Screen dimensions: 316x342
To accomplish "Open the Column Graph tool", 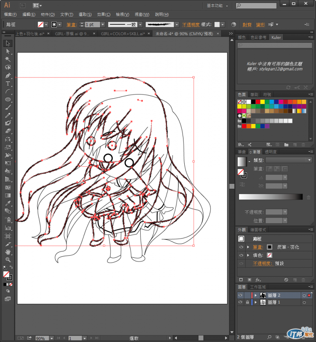I will point(8,228).
